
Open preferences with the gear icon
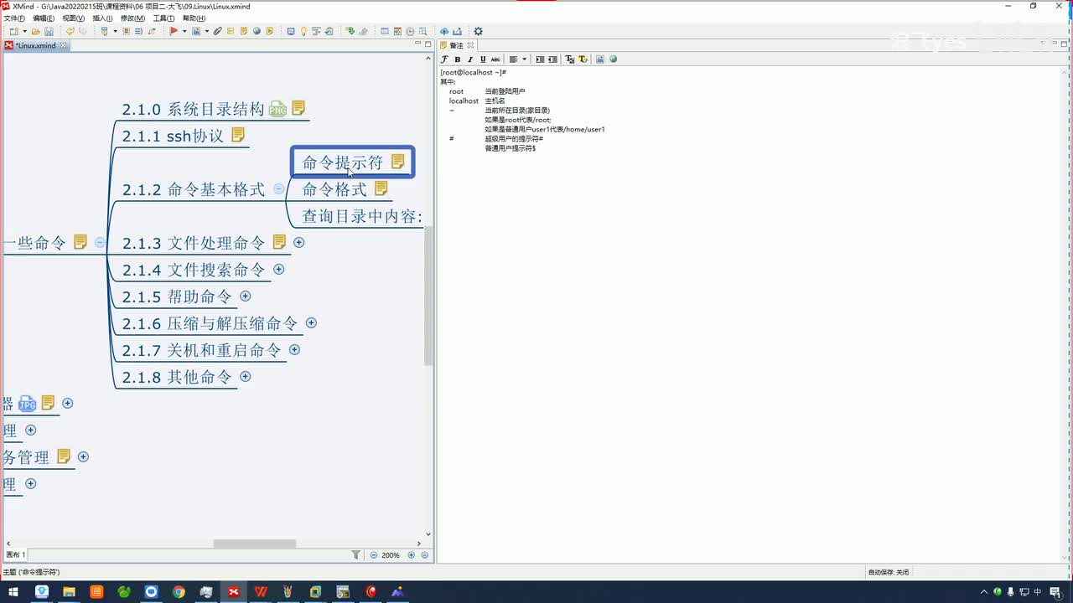(478, 32)
